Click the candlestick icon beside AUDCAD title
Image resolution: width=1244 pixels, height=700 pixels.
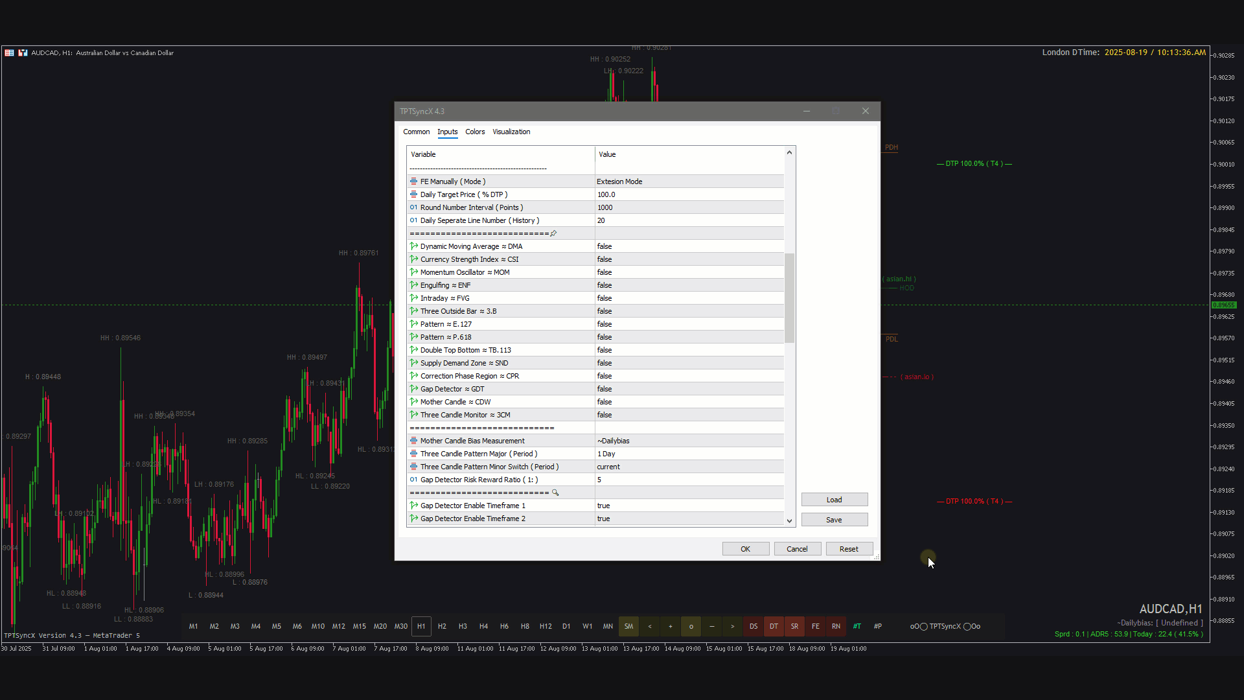click(23, 52)
